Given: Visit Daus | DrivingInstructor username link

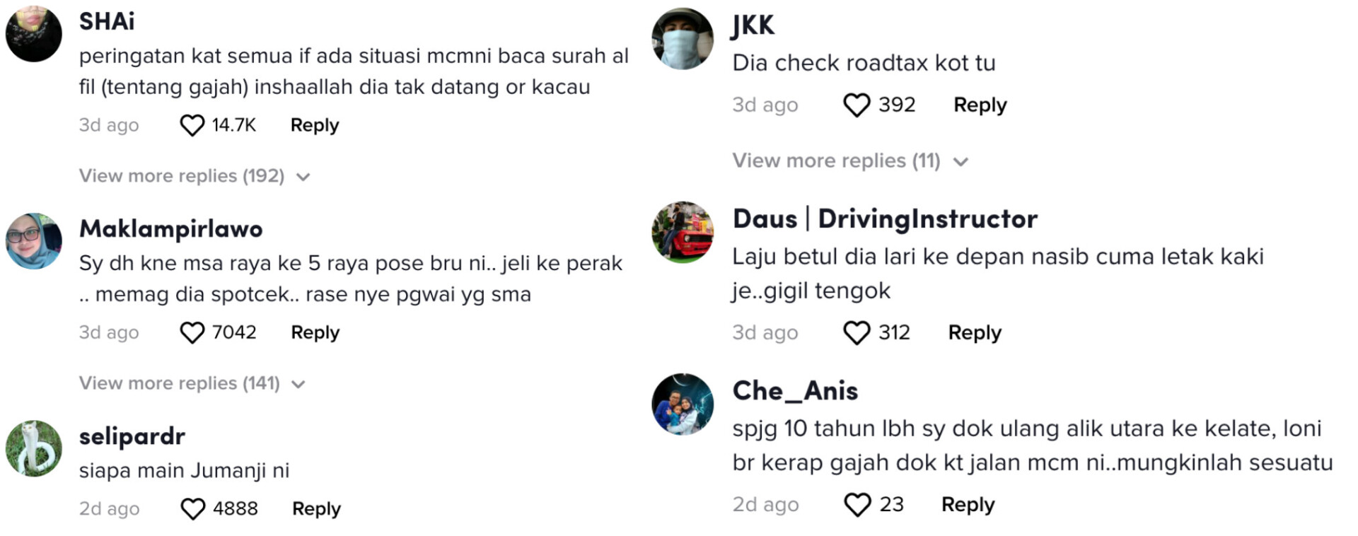Looking at the screenshot, I should tap(885, 219).
